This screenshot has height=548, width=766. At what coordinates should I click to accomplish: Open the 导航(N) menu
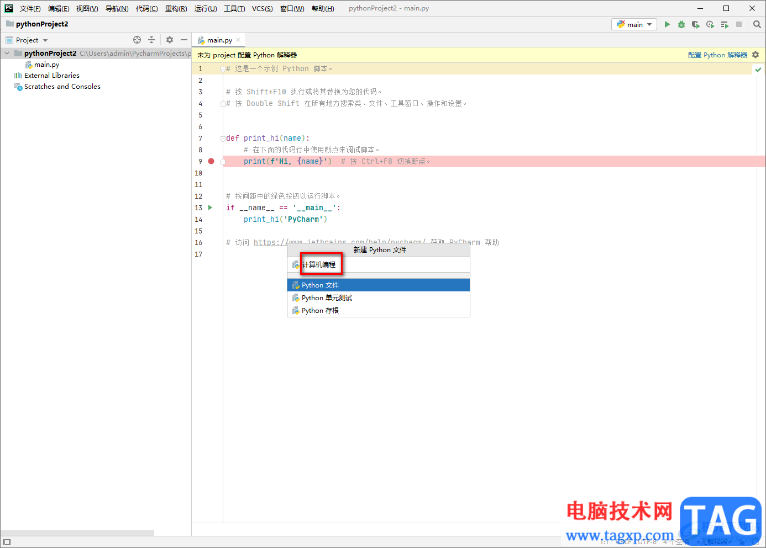tap(117, 8)
